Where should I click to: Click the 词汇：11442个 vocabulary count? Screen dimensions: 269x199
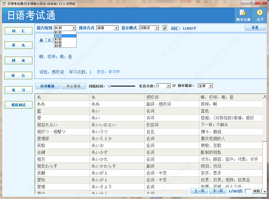click(x=183, y=28)
